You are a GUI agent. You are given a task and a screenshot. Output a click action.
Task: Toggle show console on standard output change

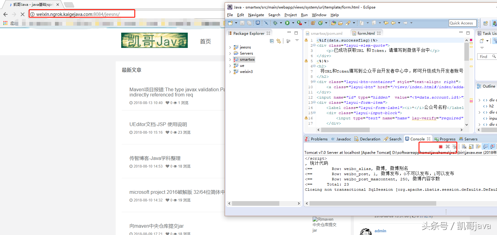(485, 147)
